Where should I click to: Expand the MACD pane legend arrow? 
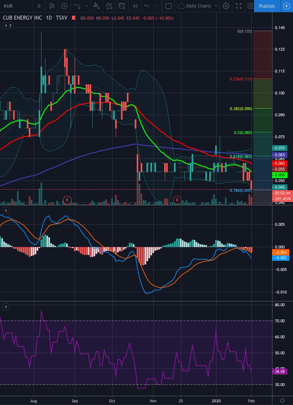click(x=6, y=210)
